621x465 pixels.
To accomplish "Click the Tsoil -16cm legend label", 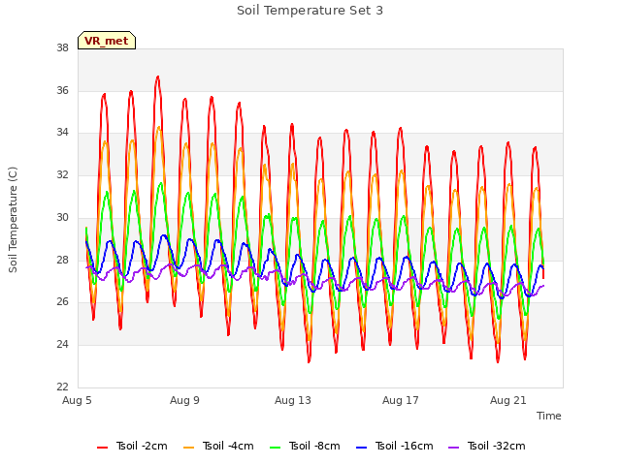I will coord(404,446).
